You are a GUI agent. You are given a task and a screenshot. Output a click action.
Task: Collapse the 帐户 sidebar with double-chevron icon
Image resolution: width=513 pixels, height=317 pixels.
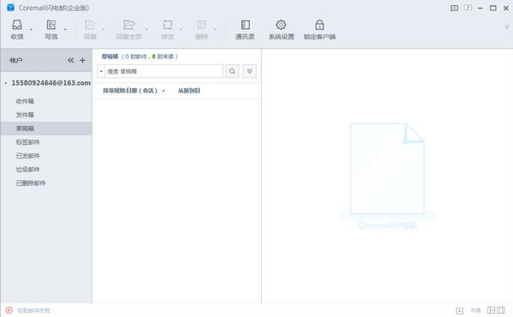coord(70,60)
